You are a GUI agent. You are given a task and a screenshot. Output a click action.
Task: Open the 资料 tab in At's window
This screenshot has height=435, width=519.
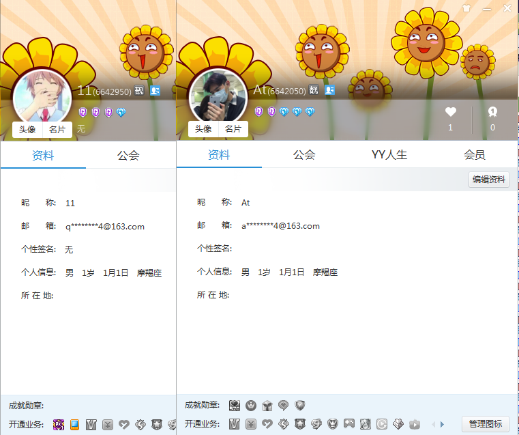tap(219, 155)
